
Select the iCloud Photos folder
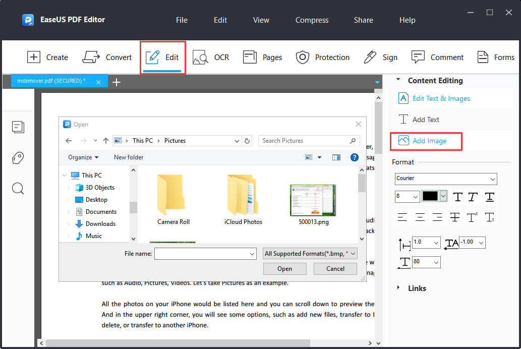243,200
